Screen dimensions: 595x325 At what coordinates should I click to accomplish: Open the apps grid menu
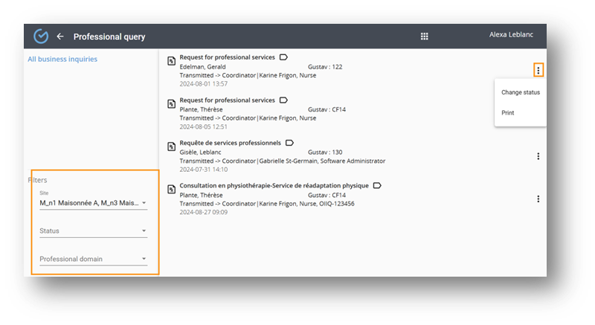(x=425, y=36)
